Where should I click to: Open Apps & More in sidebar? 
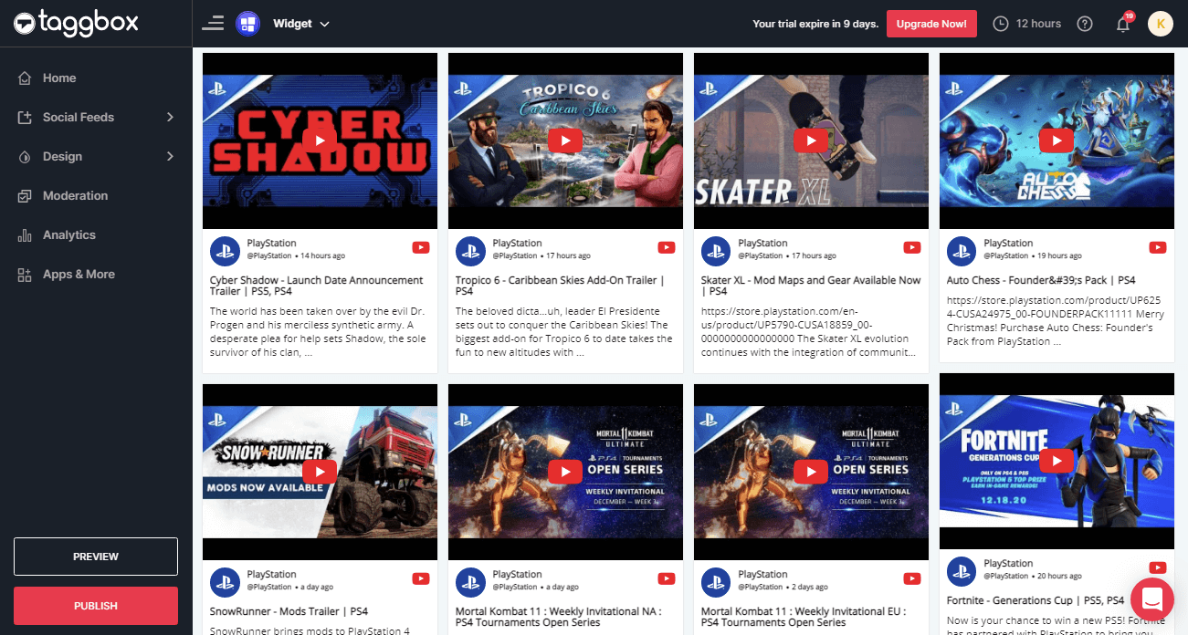coord(79,274)
